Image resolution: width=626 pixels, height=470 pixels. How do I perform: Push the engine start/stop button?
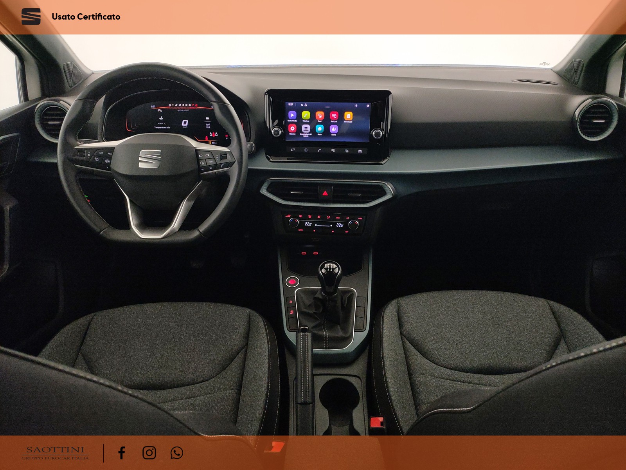click(x=292, y=281)
